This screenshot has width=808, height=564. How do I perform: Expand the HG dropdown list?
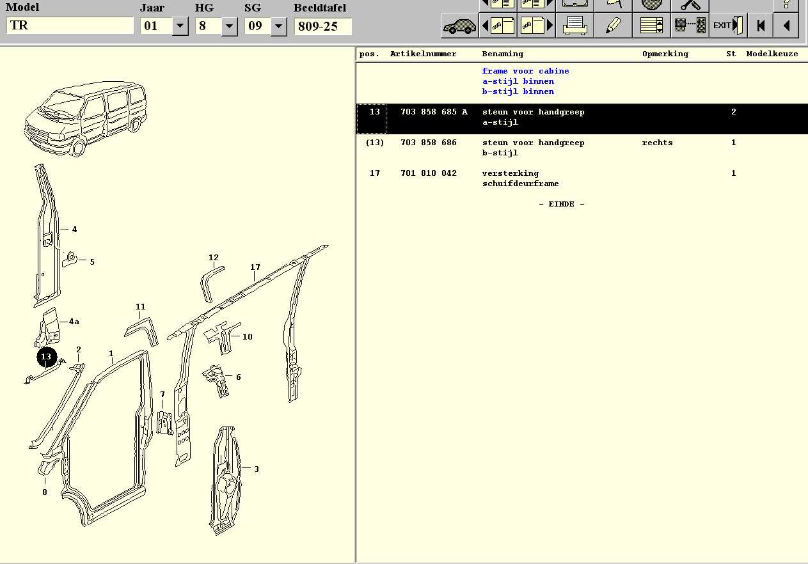coord(230,26)
